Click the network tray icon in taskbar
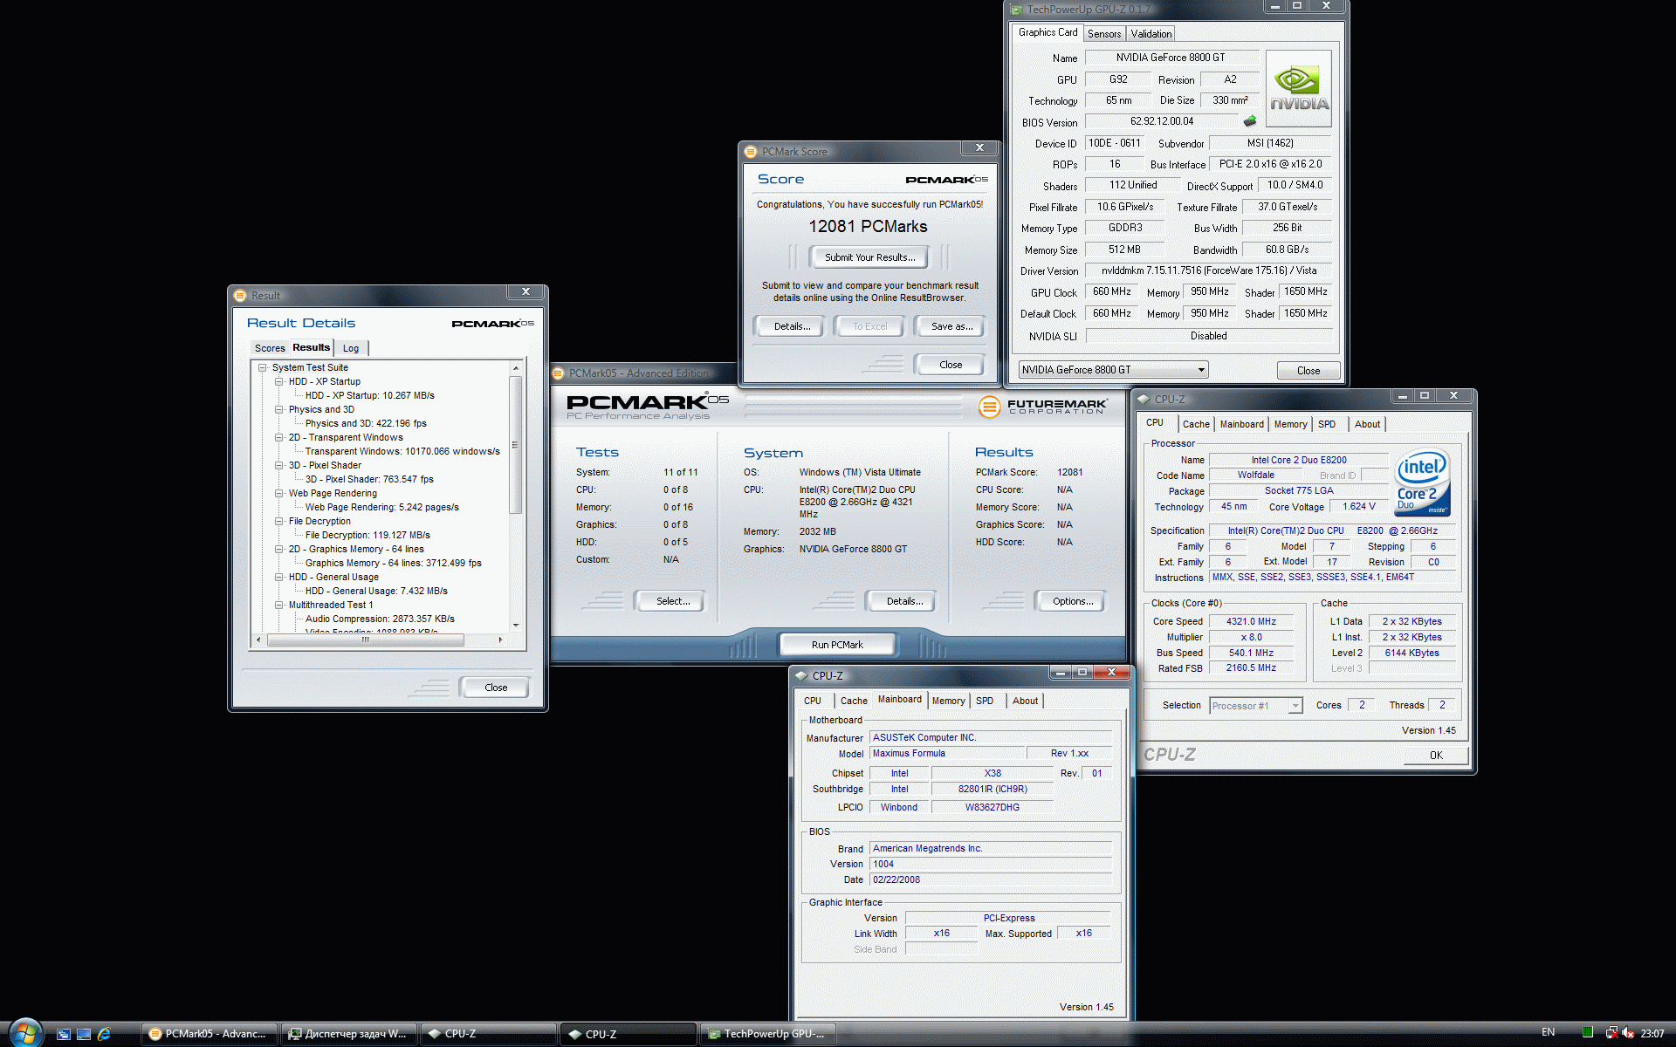The width and height of the screenshot is (1676, 1047). click(1611, 1033)
